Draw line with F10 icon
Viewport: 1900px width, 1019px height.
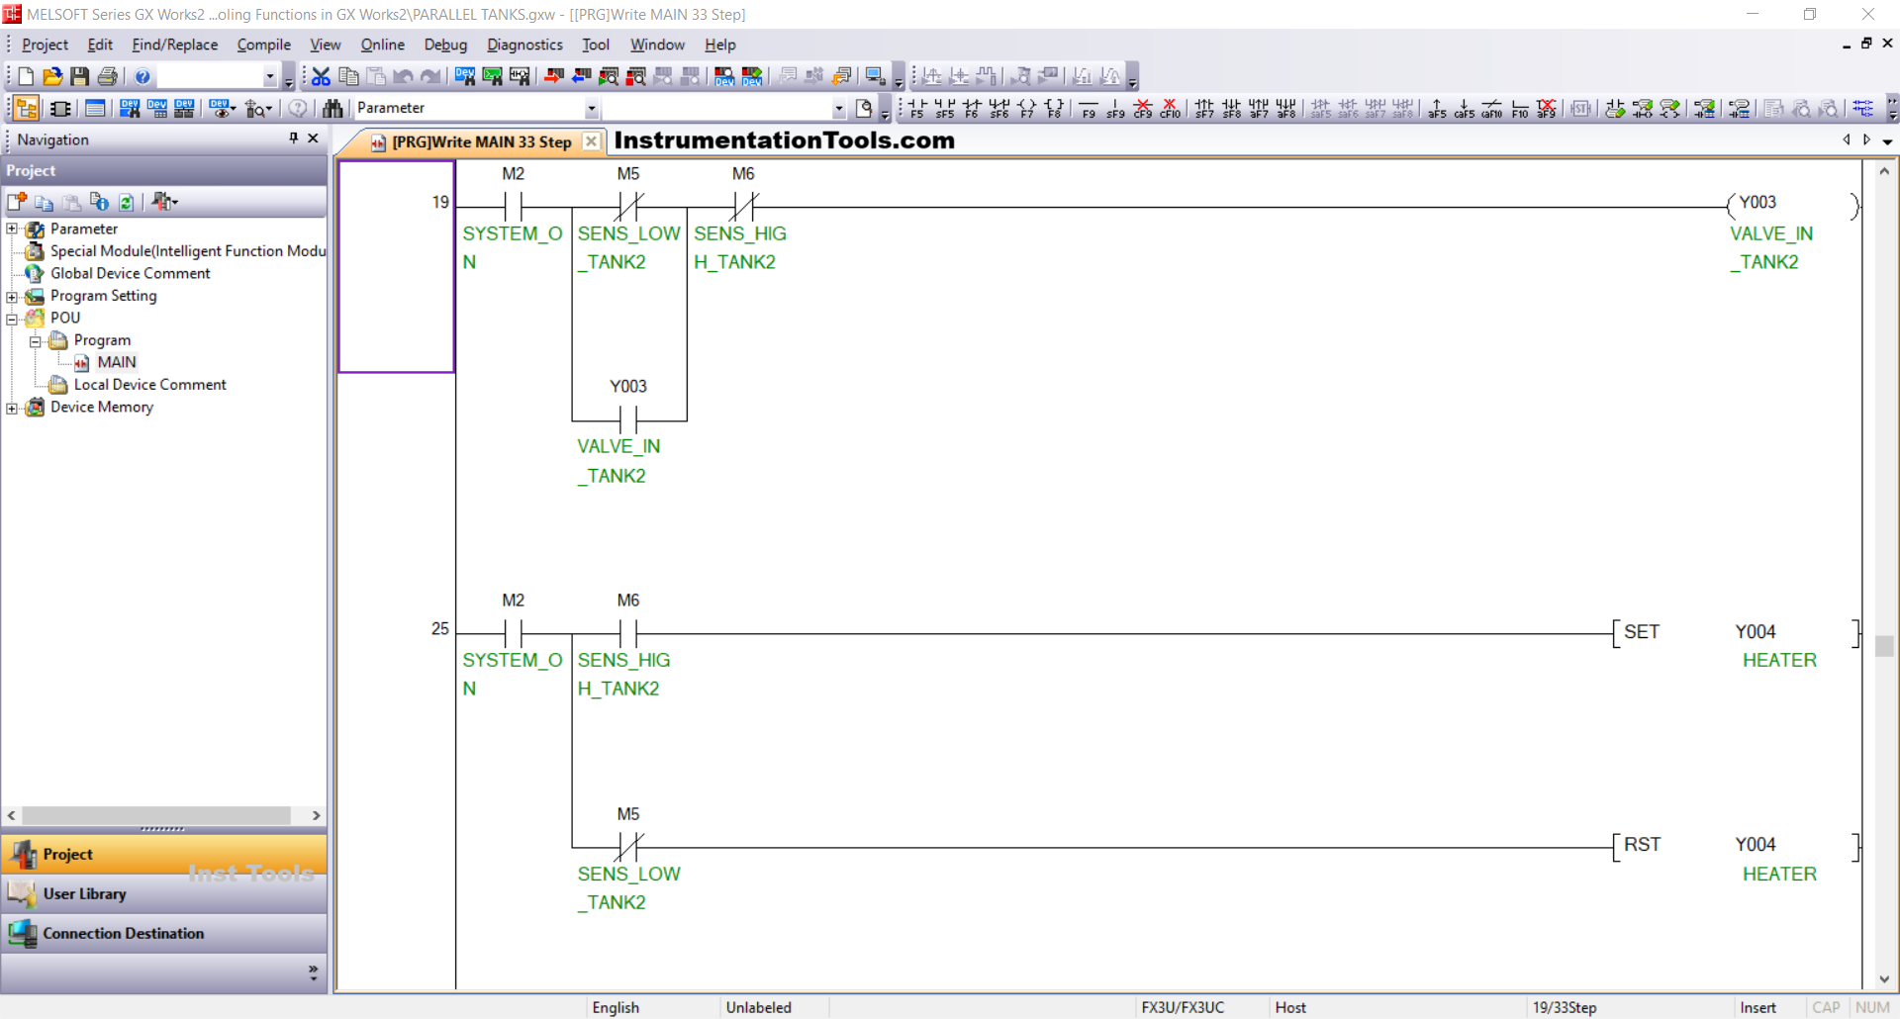(1520, 108)
